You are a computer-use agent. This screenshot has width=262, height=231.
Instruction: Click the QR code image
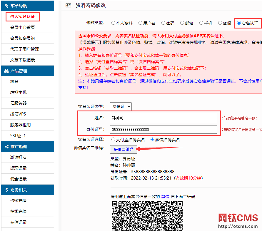tap(147, 216)
